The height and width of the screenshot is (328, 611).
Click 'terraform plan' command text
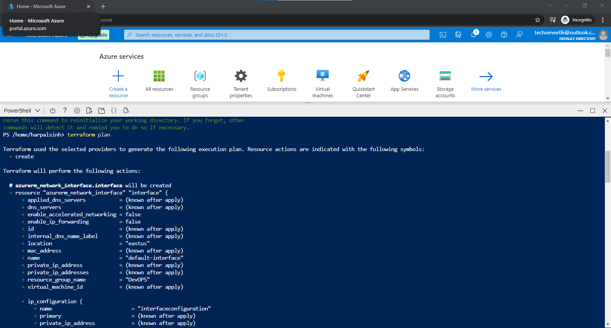click(x=89, y=135)
